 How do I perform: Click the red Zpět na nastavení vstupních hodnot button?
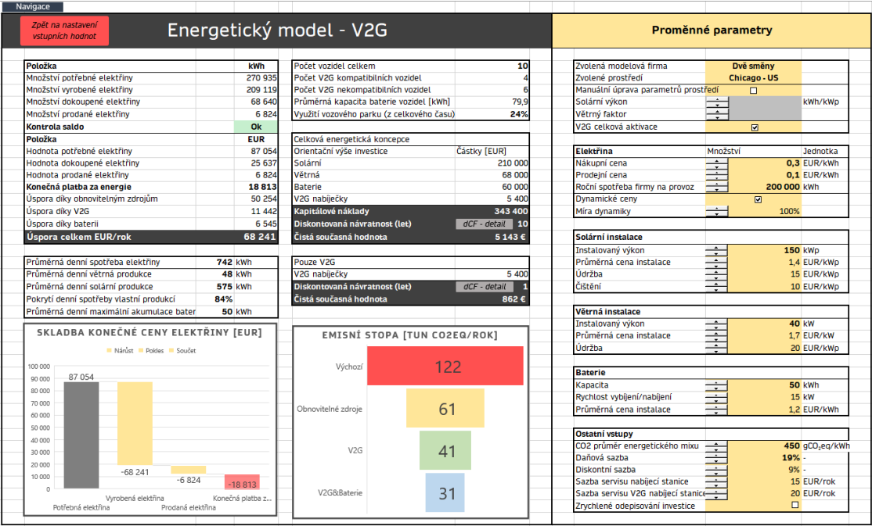[64, 30]
